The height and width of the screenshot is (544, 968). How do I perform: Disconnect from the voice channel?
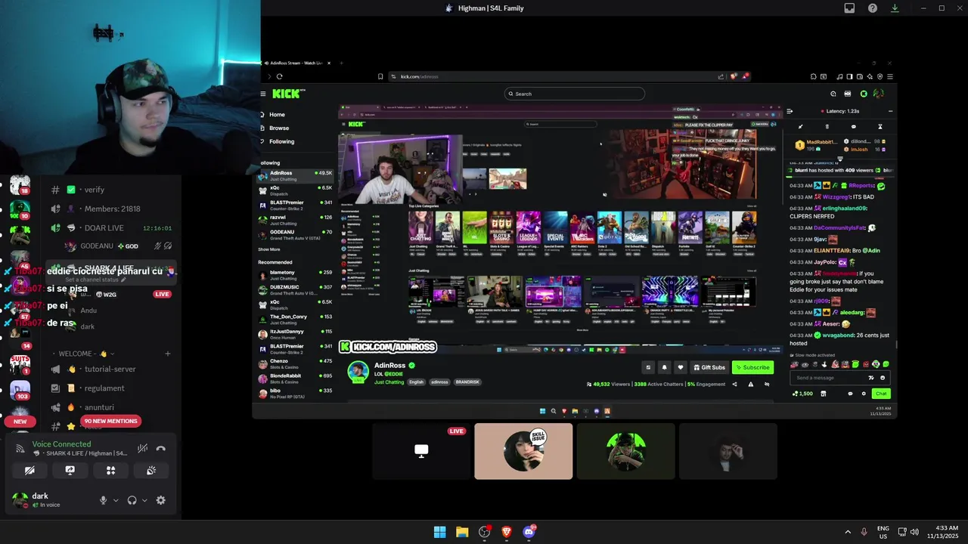tap(160, 448)
